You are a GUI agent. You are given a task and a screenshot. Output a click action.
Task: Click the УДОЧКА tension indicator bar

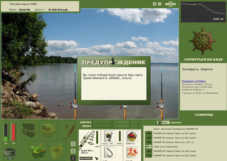(x=117, y=122)
